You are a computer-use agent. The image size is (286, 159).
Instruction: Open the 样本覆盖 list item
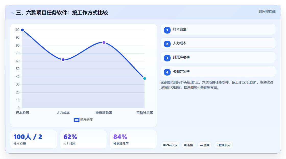218,29
